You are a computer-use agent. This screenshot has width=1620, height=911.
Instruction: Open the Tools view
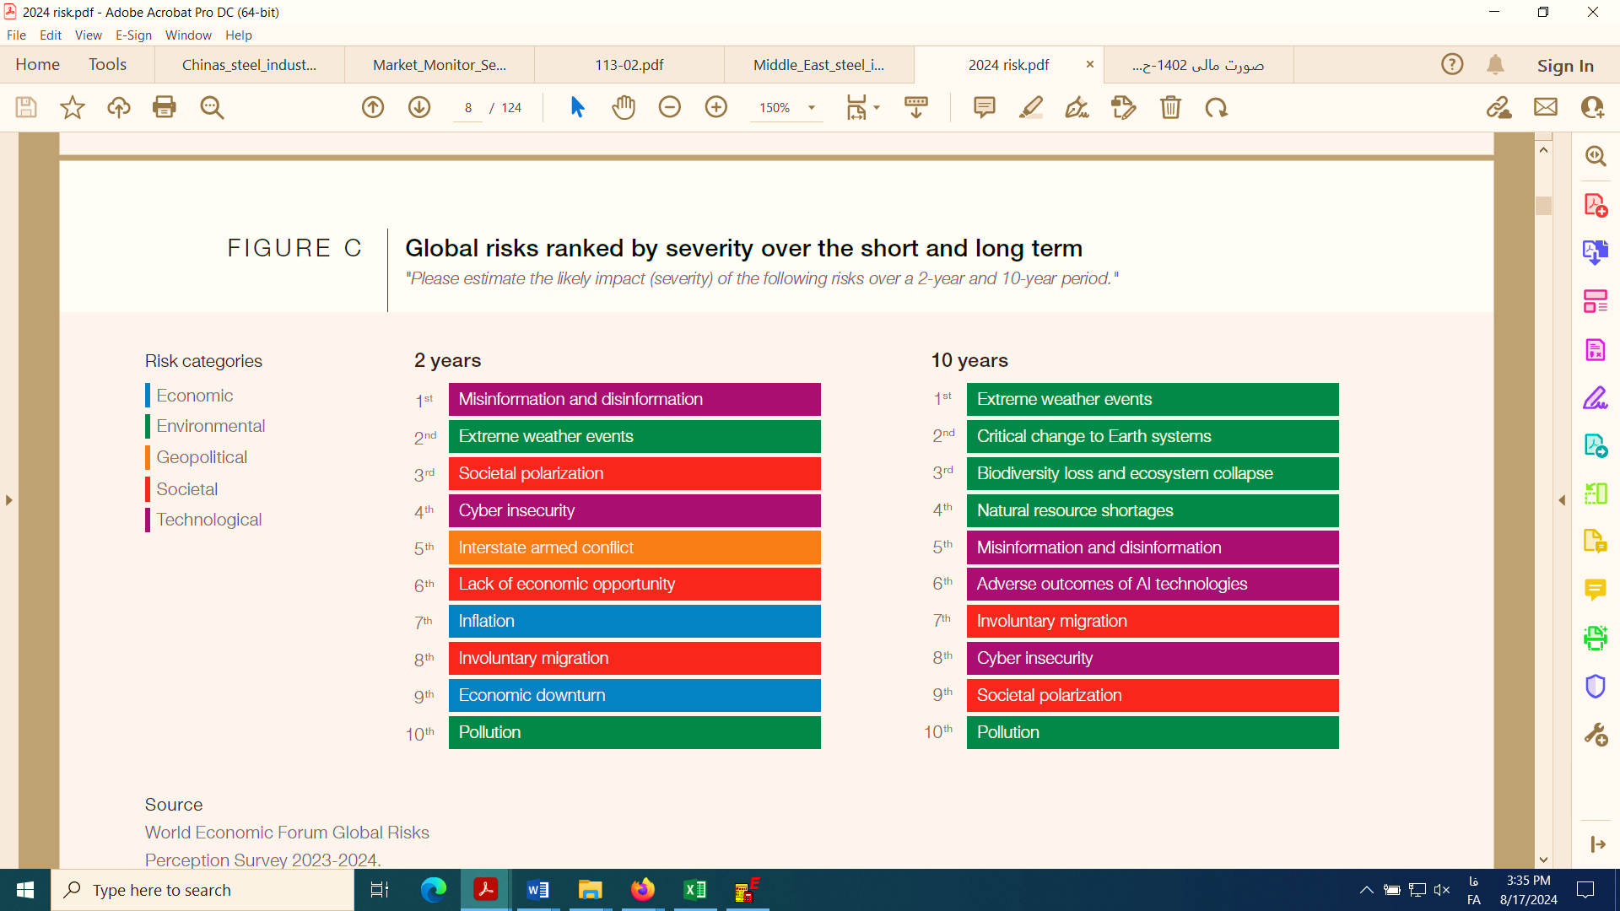click(107, 65)
